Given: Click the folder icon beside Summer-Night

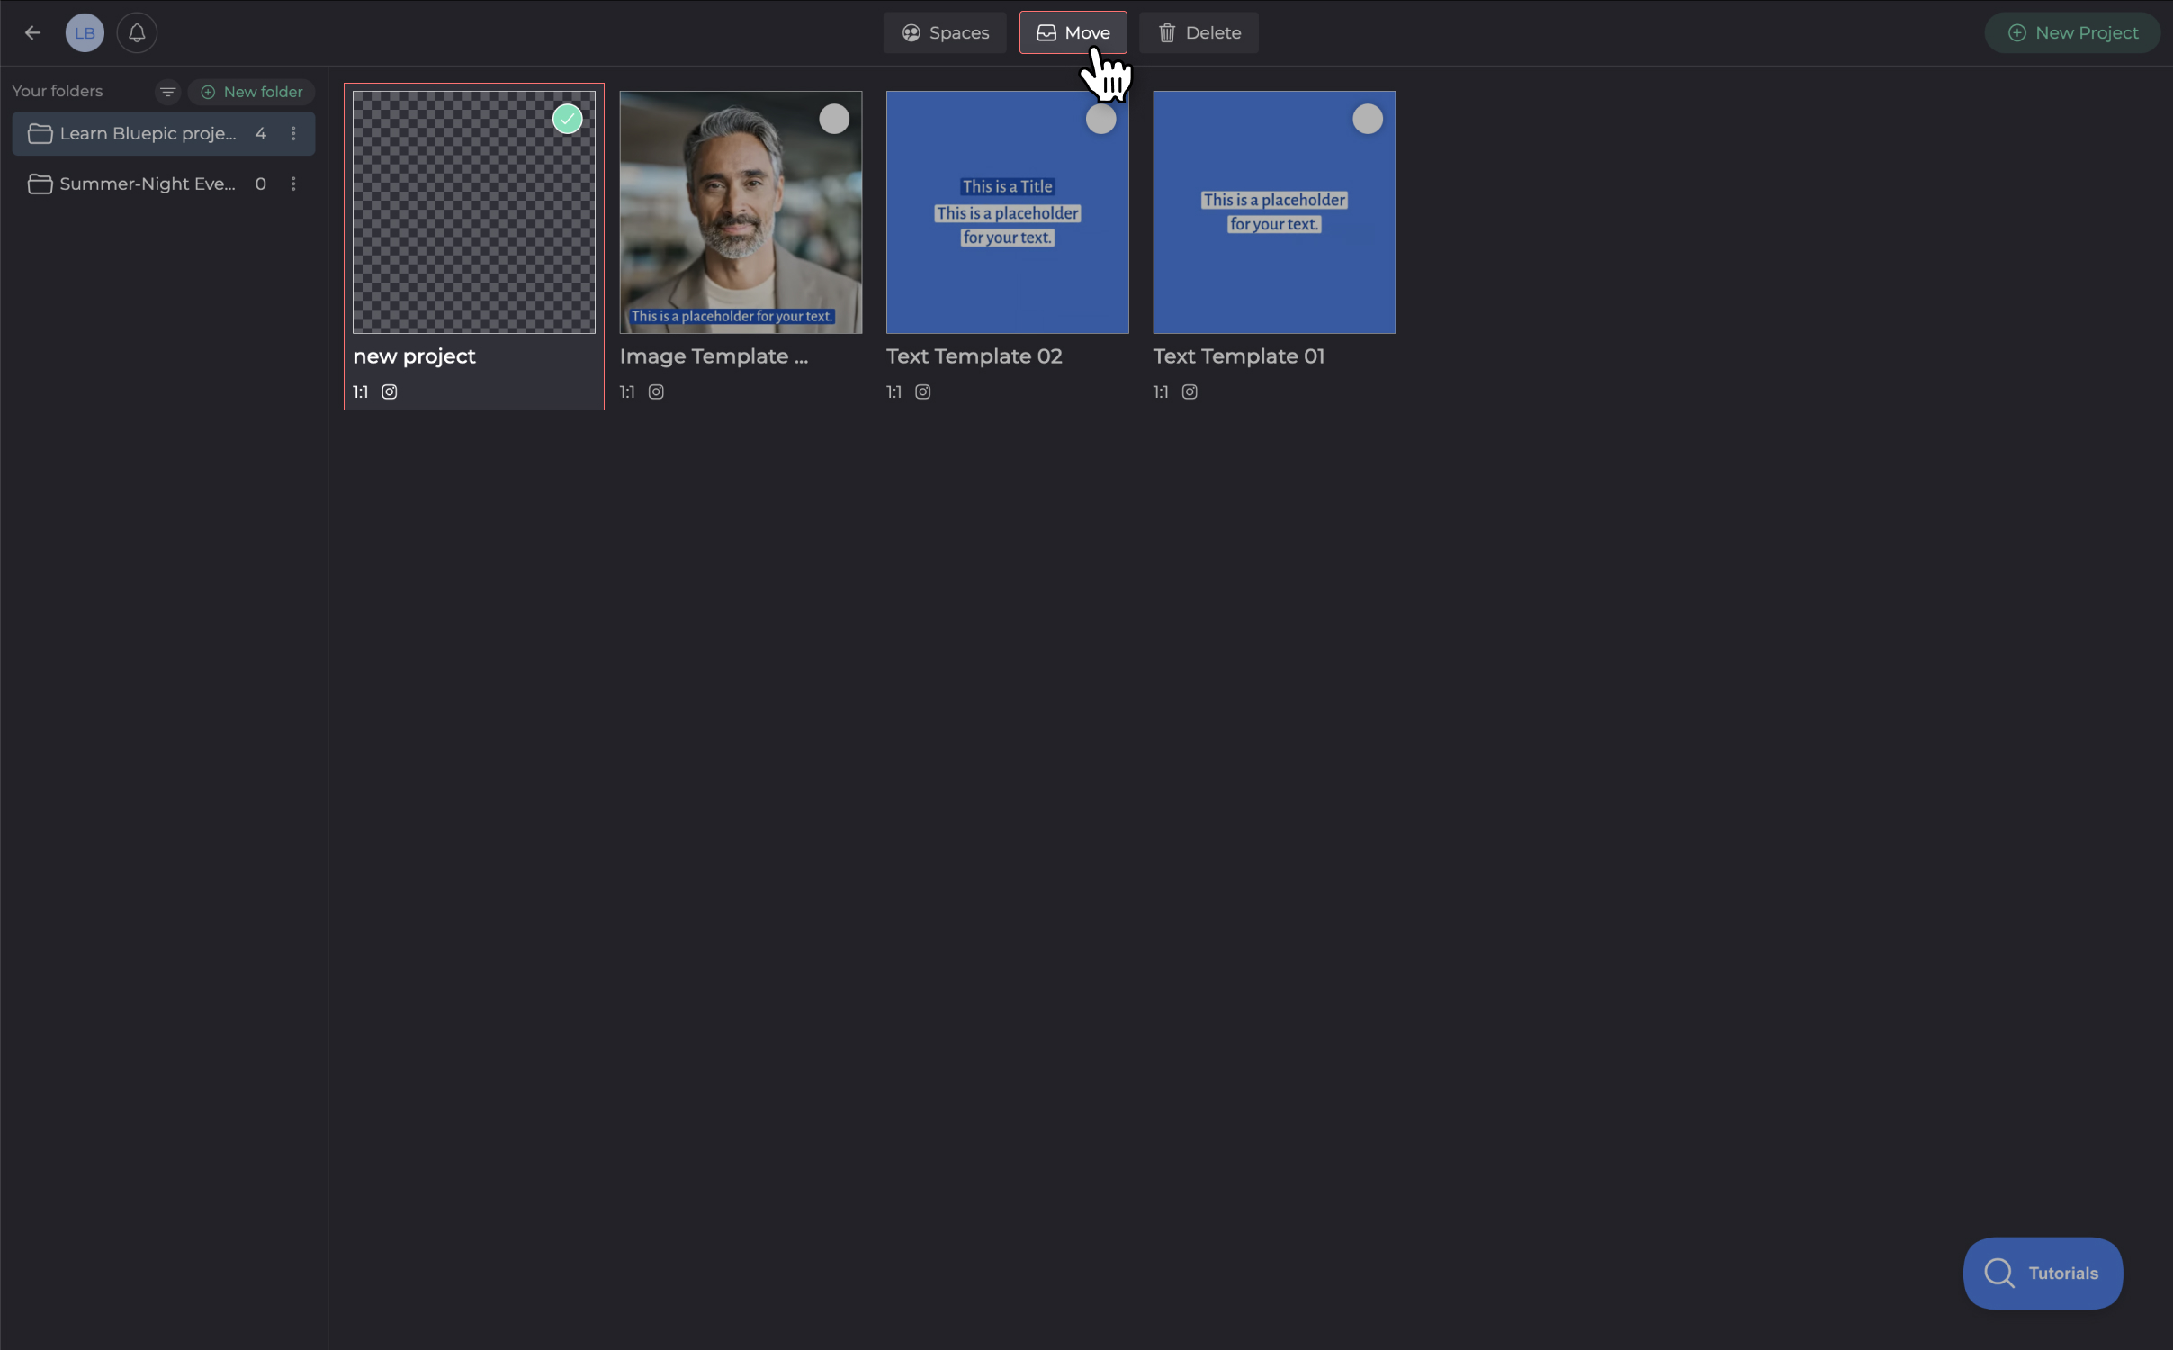Looking at the screenshot, I should point(40,184).
